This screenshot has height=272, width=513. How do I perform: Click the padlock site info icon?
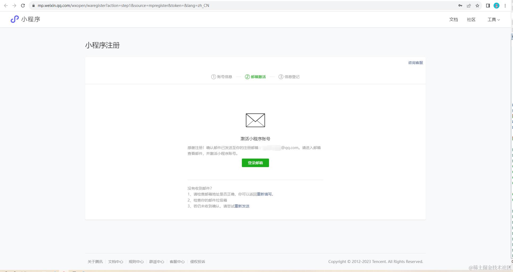[34, 6]
